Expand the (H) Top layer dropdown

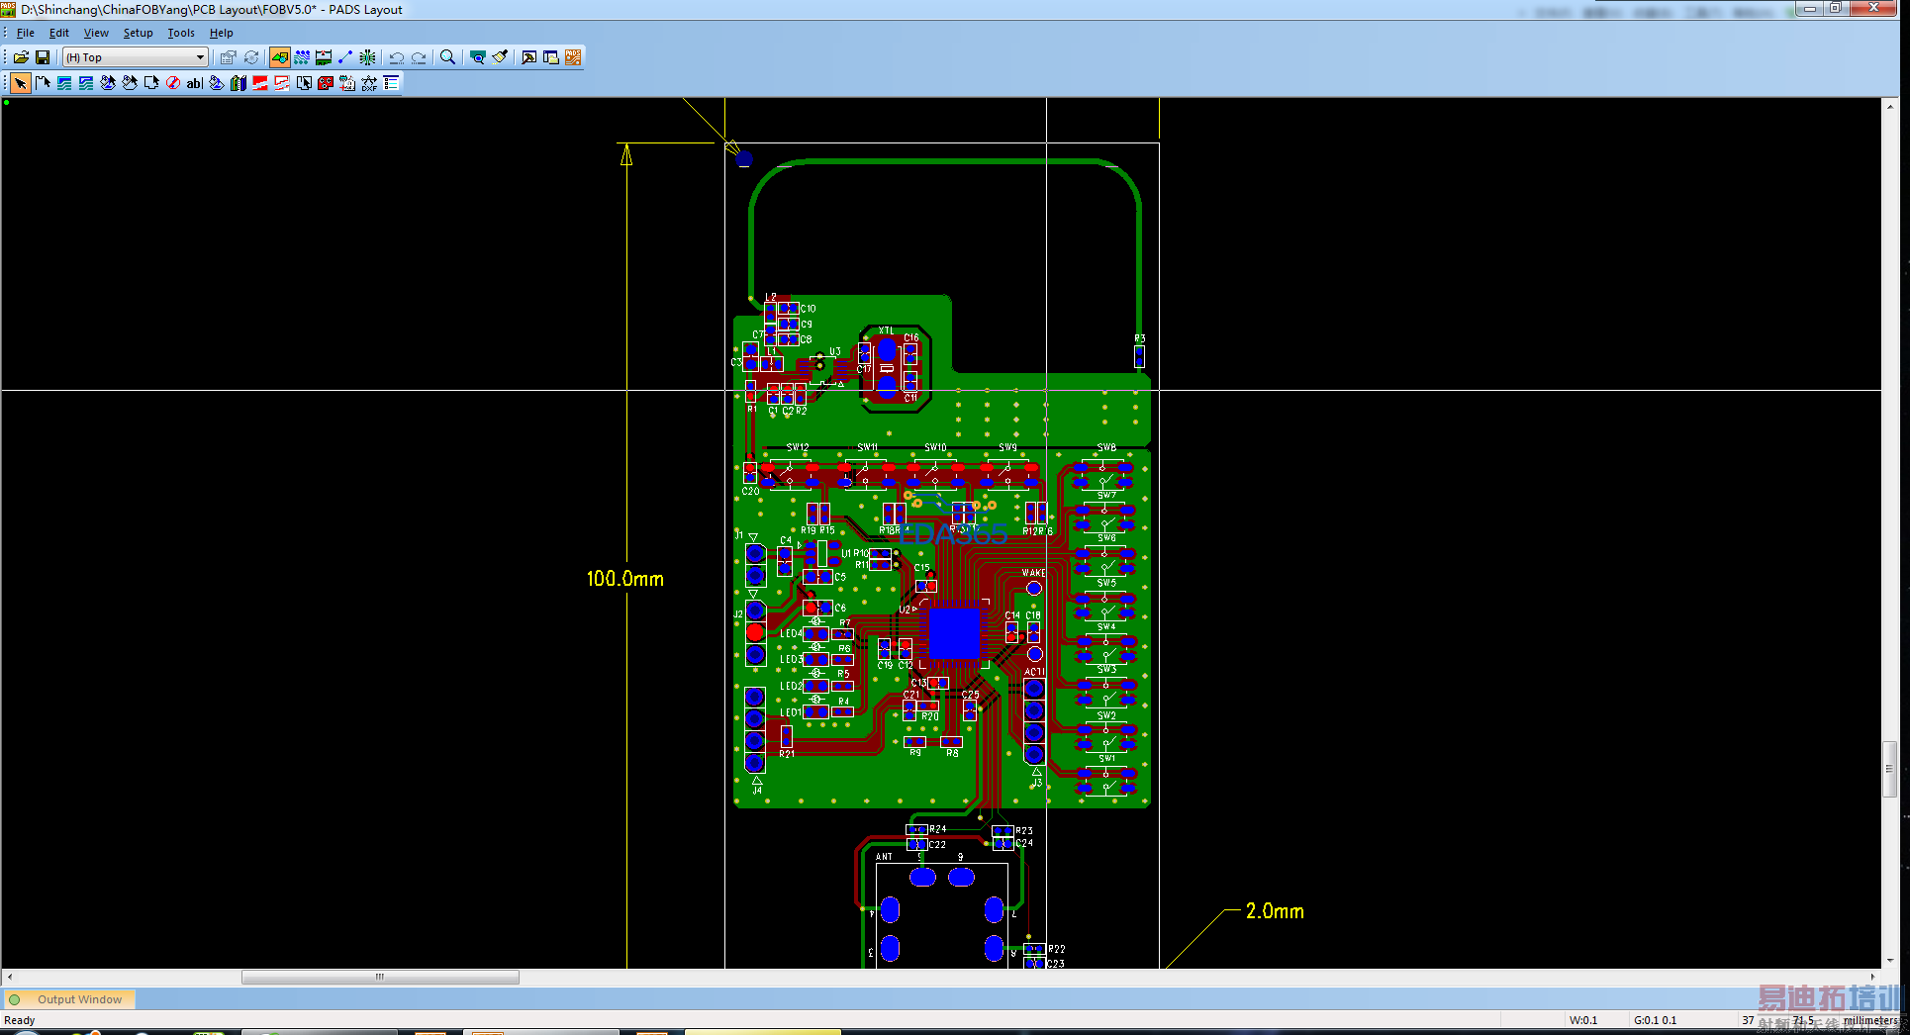pos(200,57)
